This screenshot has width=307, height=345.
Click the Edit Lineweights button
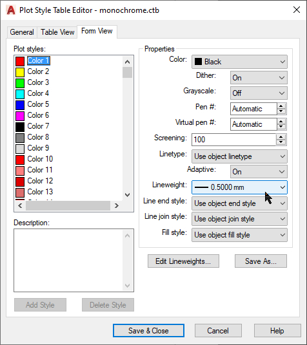pyautogui.click(x=183, y=261)
